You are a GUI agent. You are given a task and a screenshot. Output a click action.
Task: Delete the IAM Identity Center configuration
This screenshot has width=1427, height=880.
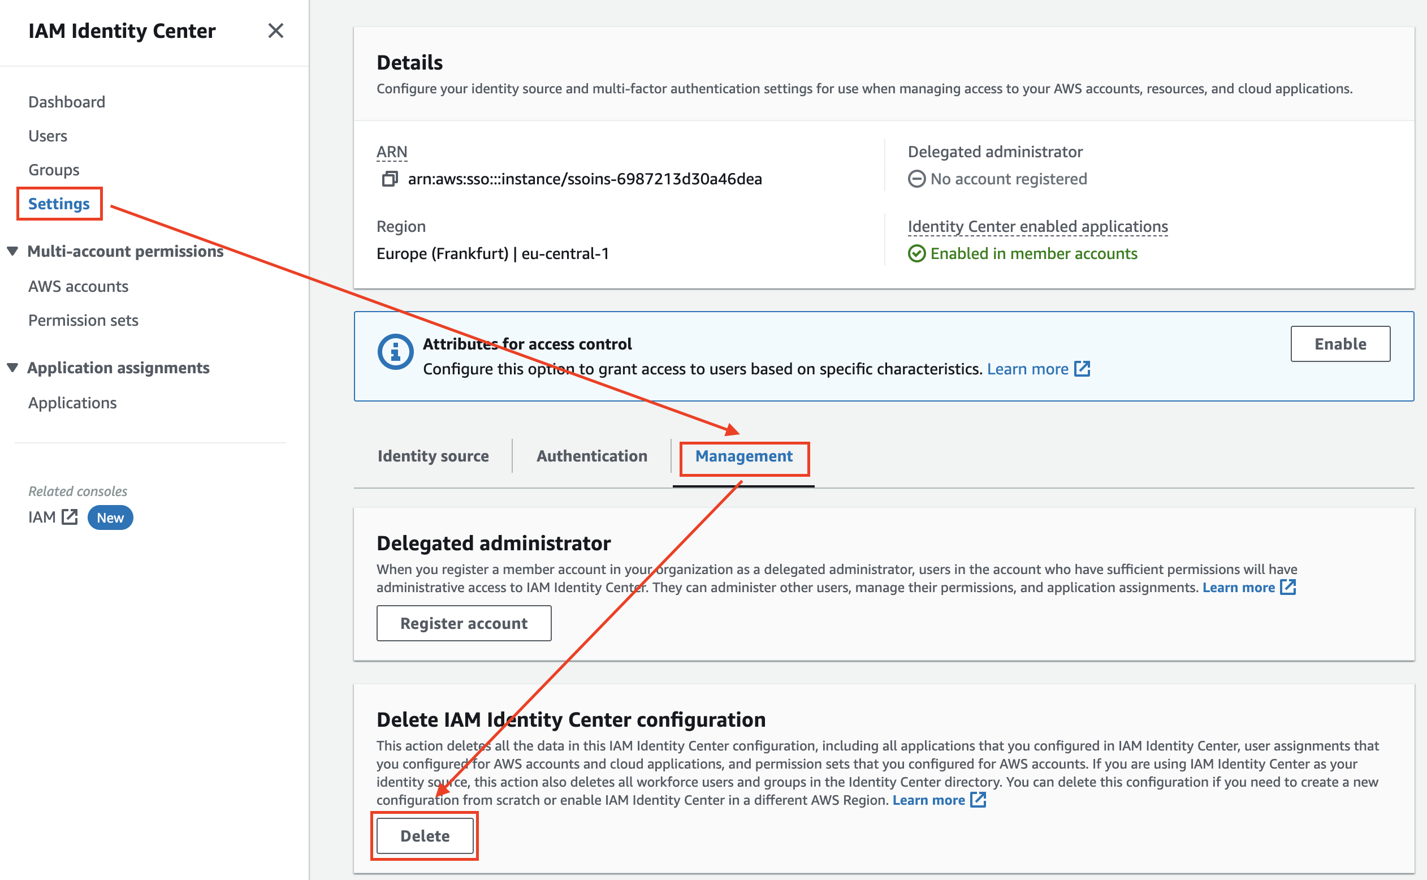point(425,836)
